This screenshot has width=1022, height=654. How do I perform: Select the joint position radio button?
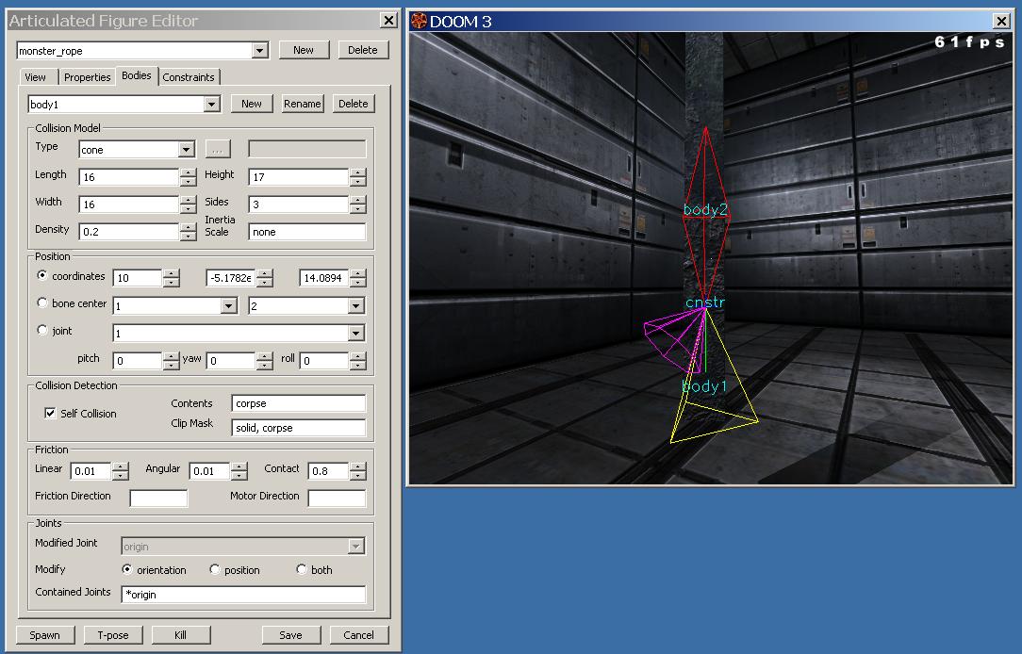(42, 330)
